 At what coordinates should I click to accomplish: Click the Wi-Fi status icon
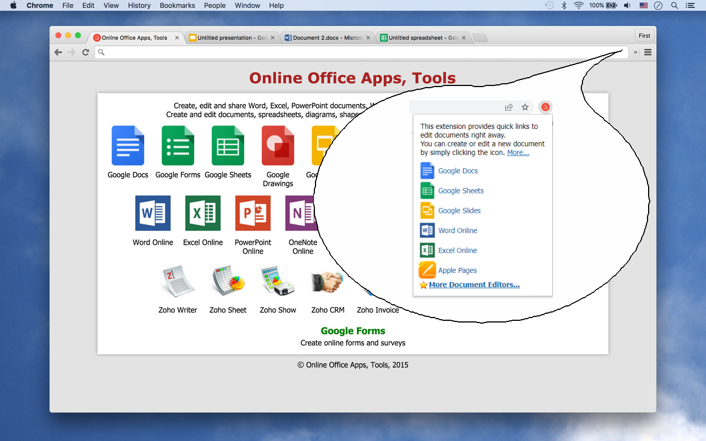point(579,6)
